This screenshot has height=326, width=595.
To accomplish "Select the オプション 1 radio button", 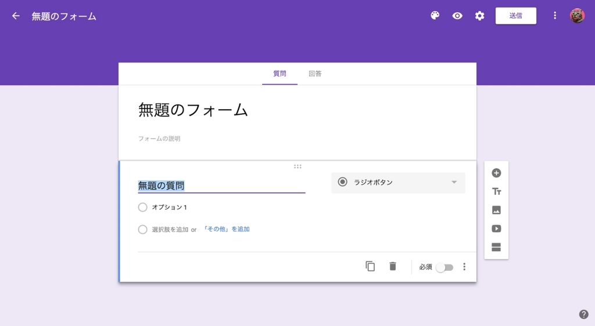I will pos(143,207).
